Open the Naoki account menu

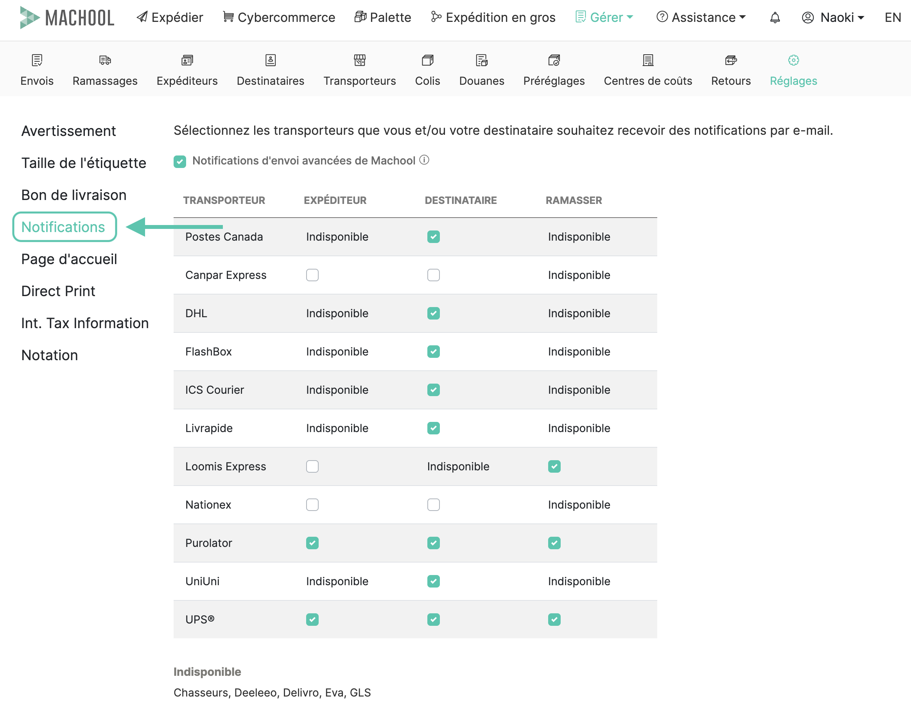point(833,18)
